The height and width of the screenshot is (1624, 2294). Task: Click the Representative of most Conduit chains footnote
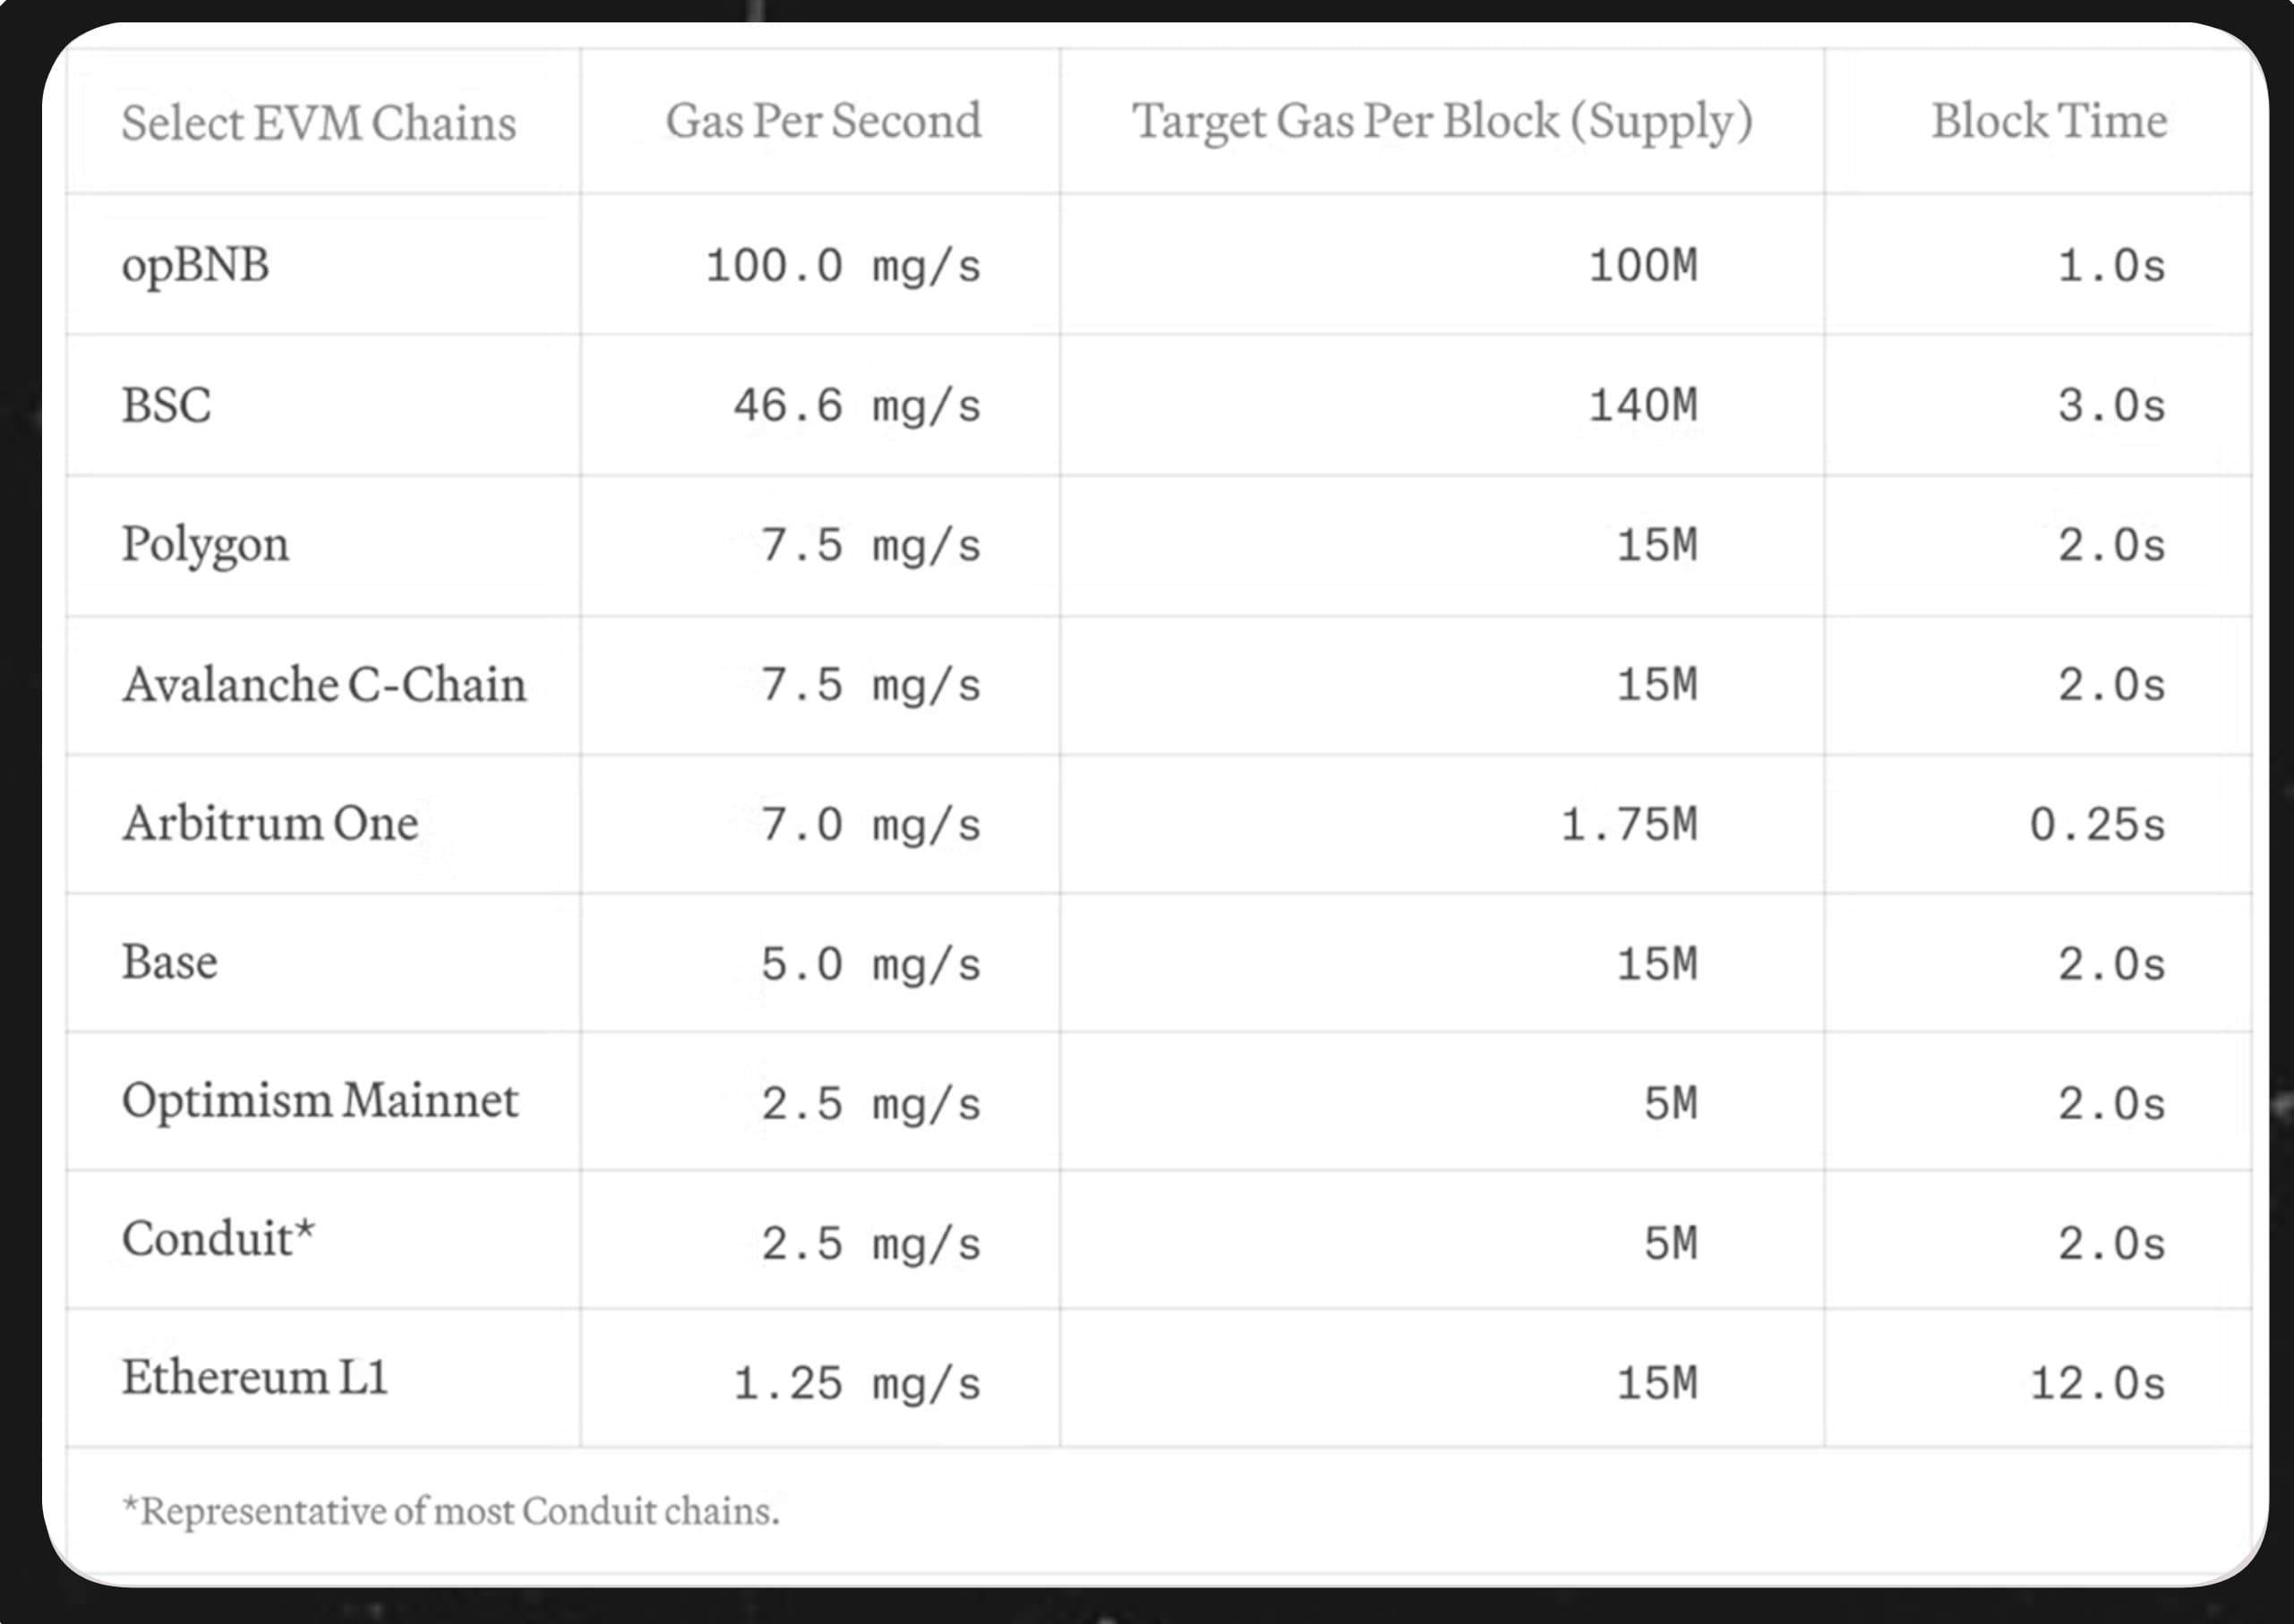pos(450,1511)
